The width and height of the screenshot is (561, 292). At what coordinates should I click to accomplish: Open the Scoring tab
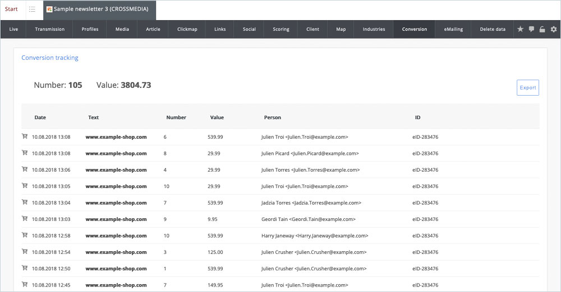(x=281, y=29)
